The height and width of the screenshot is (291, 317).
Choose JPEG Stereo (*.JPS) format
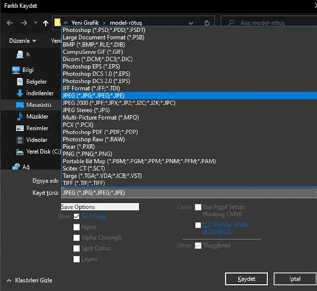pyautogui.click(x=189, y=110)
